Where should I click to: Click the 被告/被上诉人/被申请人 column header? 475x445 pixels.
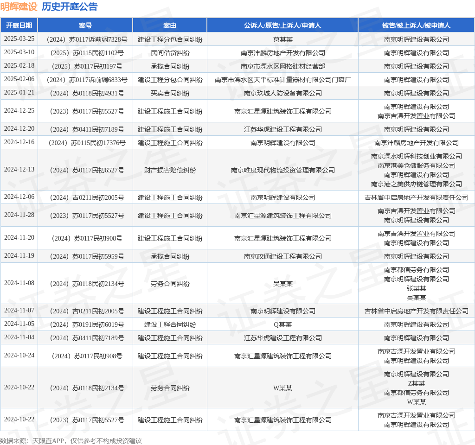click(416, 25)
